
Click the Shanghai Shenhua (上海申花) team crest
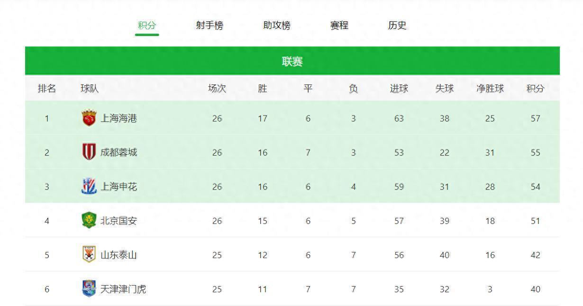point(89,186)
